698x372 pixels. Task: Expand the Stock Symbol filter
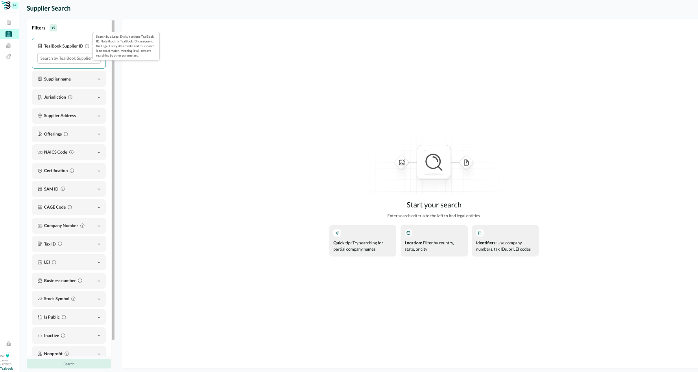99,299
